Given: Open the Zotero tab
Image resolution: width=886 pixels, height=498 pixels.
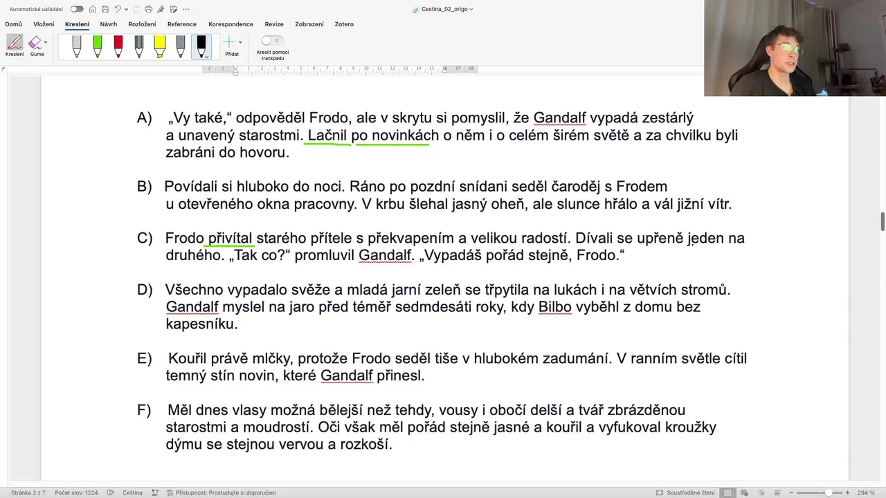Looking at the screenshot, I should pos(344,24).
